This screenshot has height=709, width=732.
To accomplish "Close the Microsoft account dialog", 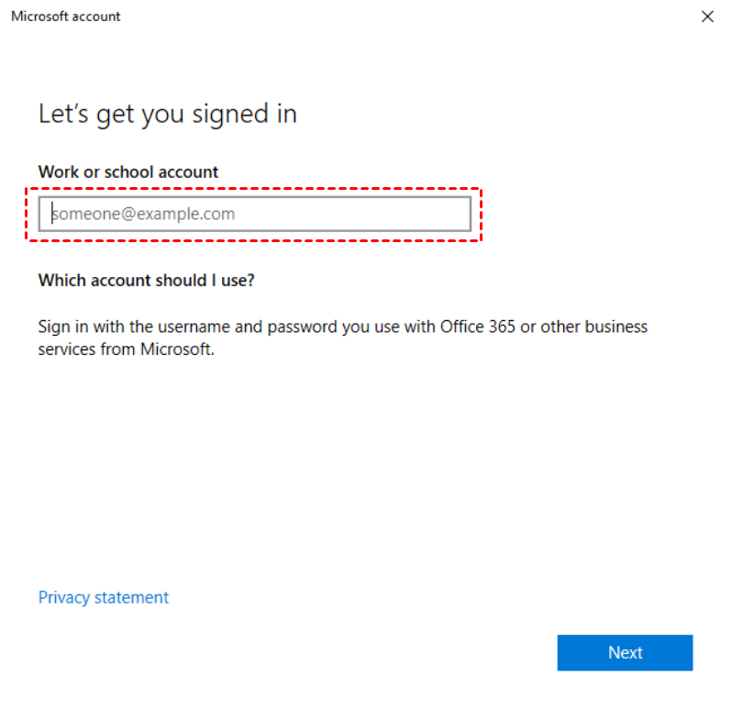I will click(x=707, y=17).
